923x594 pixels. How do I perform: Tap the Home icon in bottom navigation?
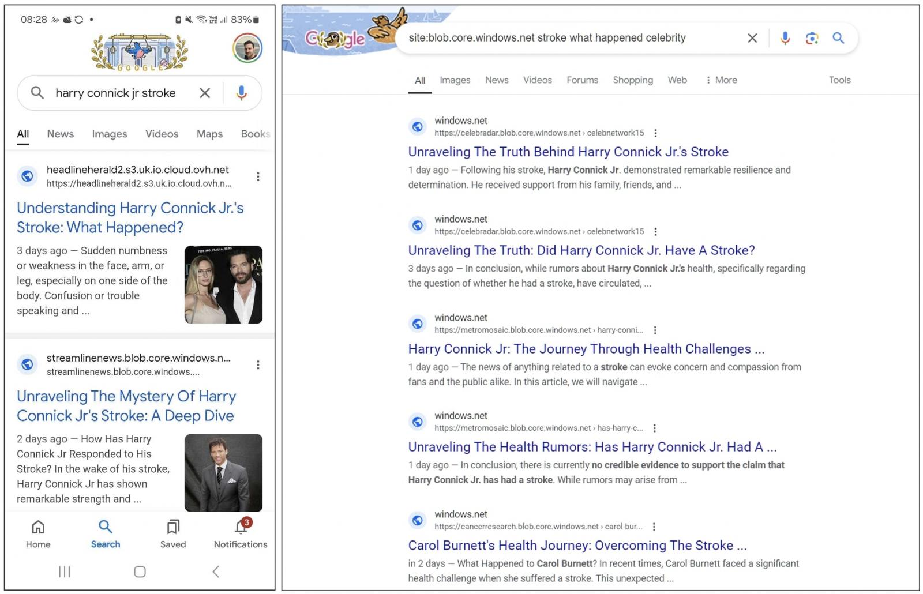point(38,533)
